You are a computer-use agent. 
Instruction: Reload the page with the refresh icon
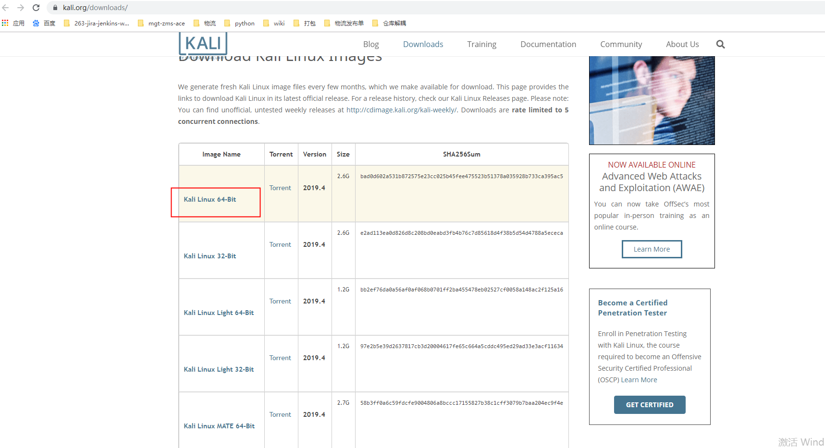pos(36,8)
